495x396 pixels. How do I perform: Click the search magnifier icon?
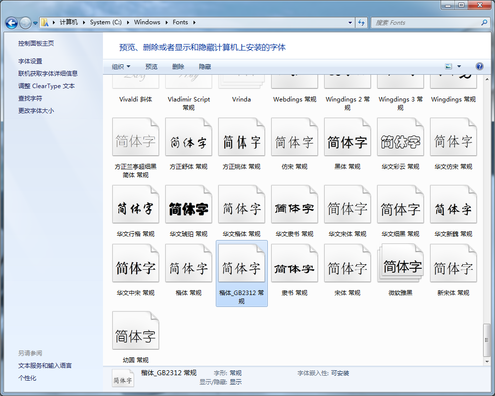pyautogui.click(x=484, y=22)
